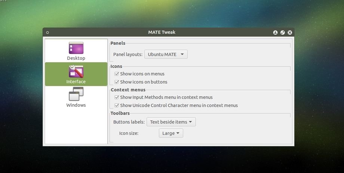344x173 pixels.
Task: Click the window menu circle in title bar
Action: click(x=47, y=32)
